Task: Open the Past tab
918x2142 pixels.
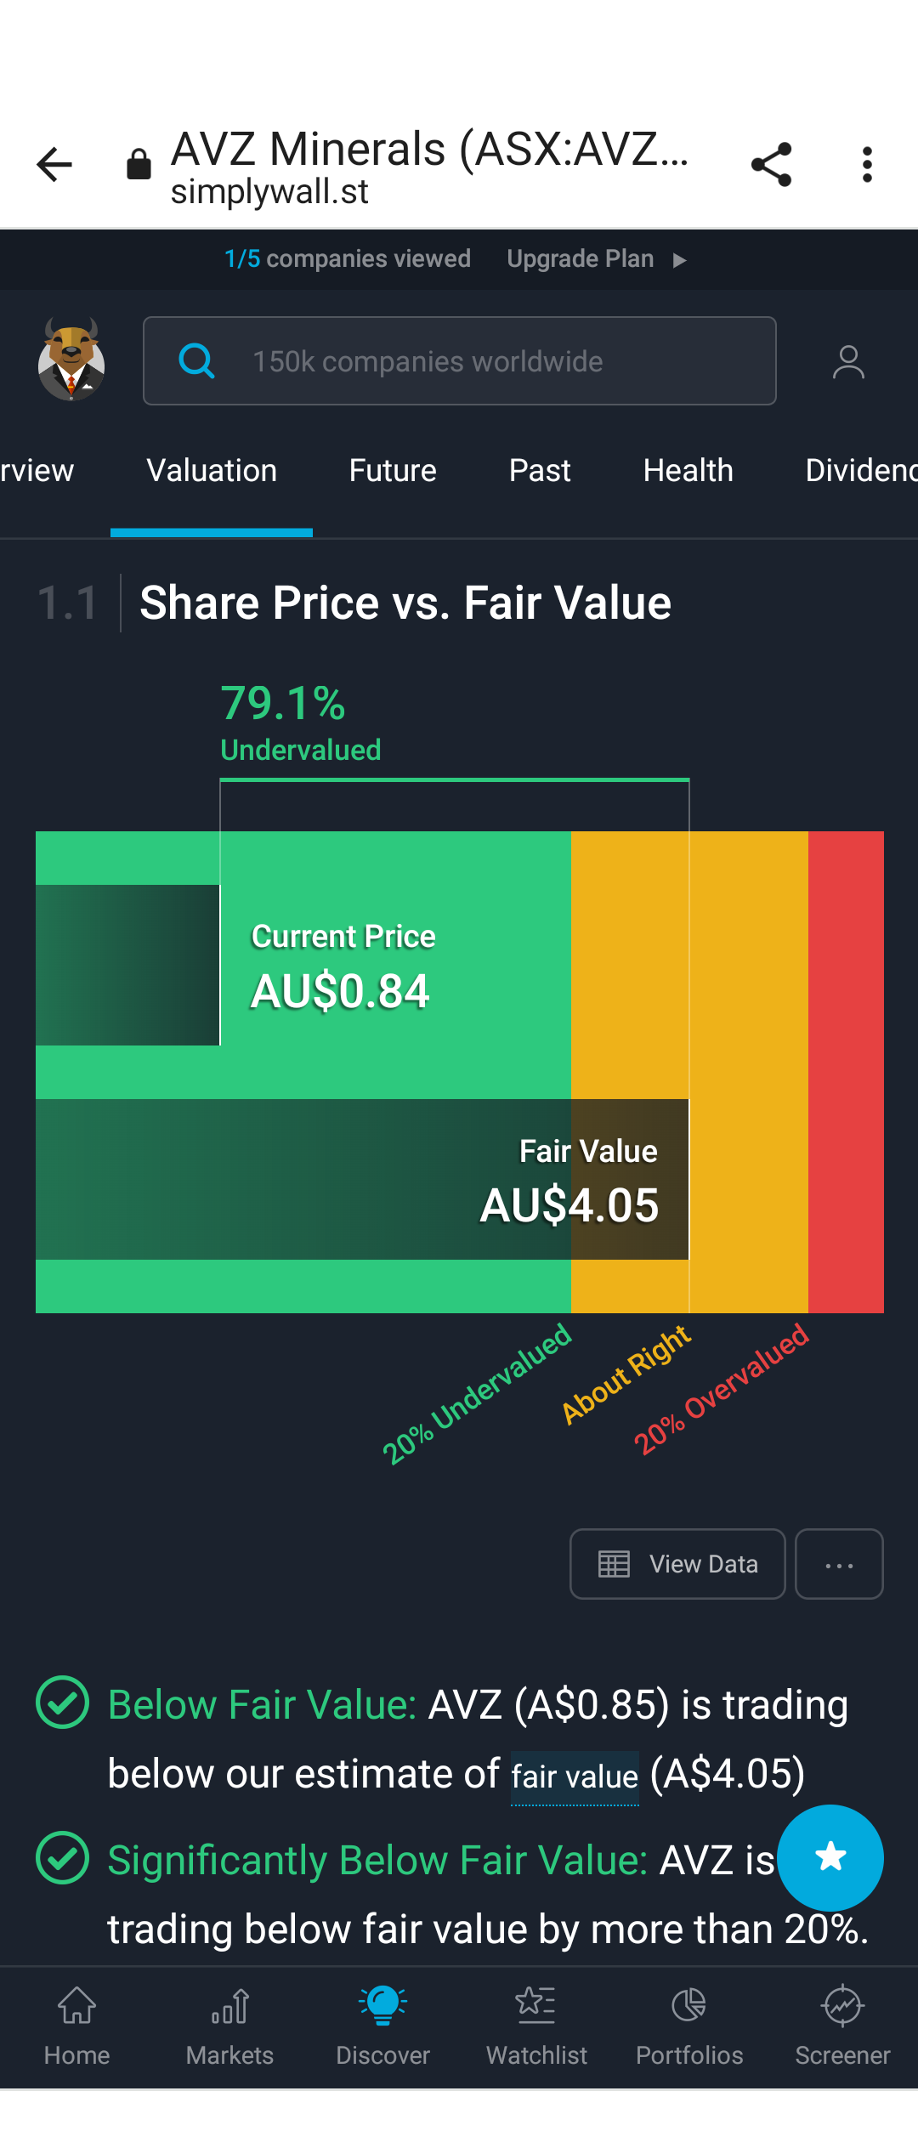Action: 540,470
